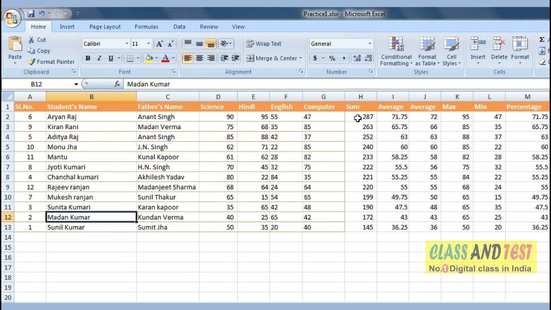This screenshot has height=310, width=551.
Task: Switch to the Data tab
Action: coord(180,27)
